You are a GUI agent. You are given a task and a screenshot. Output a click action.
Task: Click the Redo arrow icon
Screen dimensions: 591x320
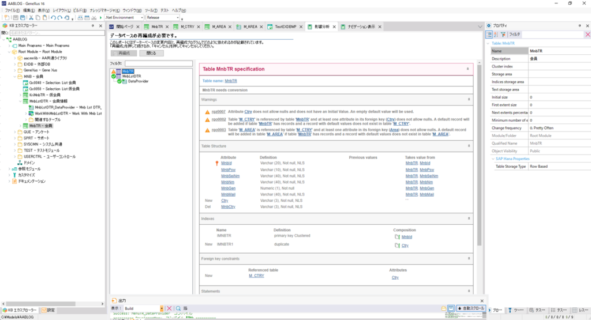(60, 18)
